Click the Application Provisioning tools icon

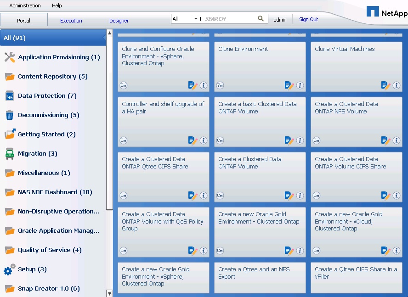click(10, 57)
